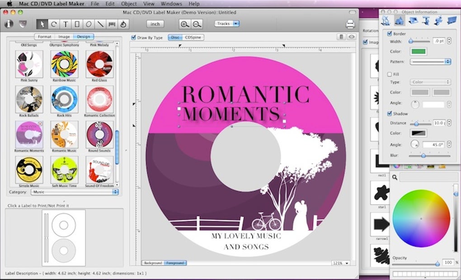
Task: Switch to the Format tab
Action: point(44,37)
